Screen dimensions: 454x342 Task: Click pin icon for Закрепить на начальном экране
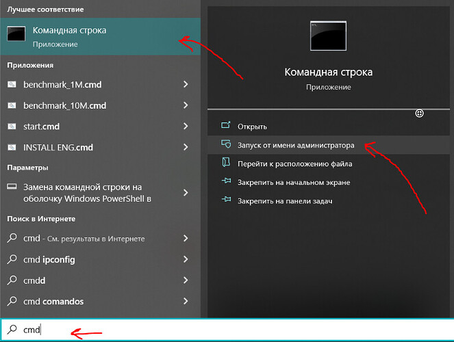click(225, 183)
